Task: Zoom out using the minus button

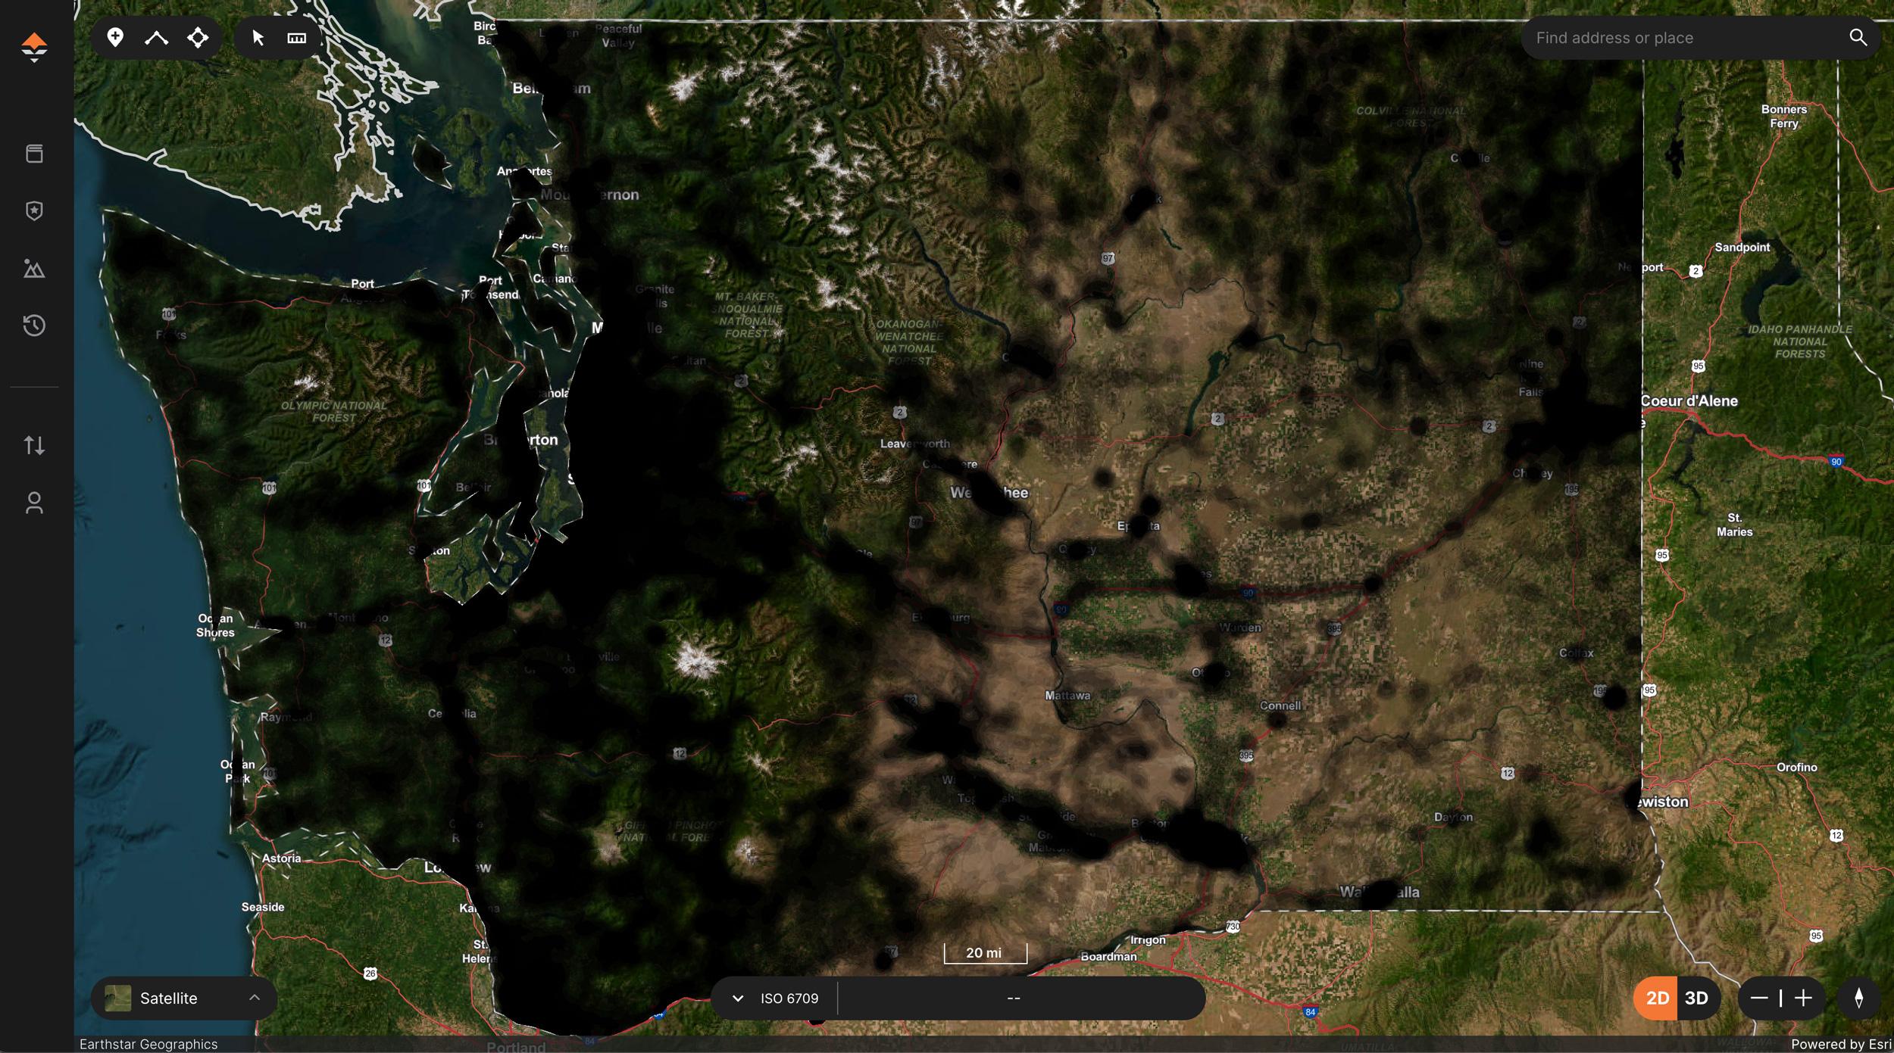Action: click(x=1759, y=998)
